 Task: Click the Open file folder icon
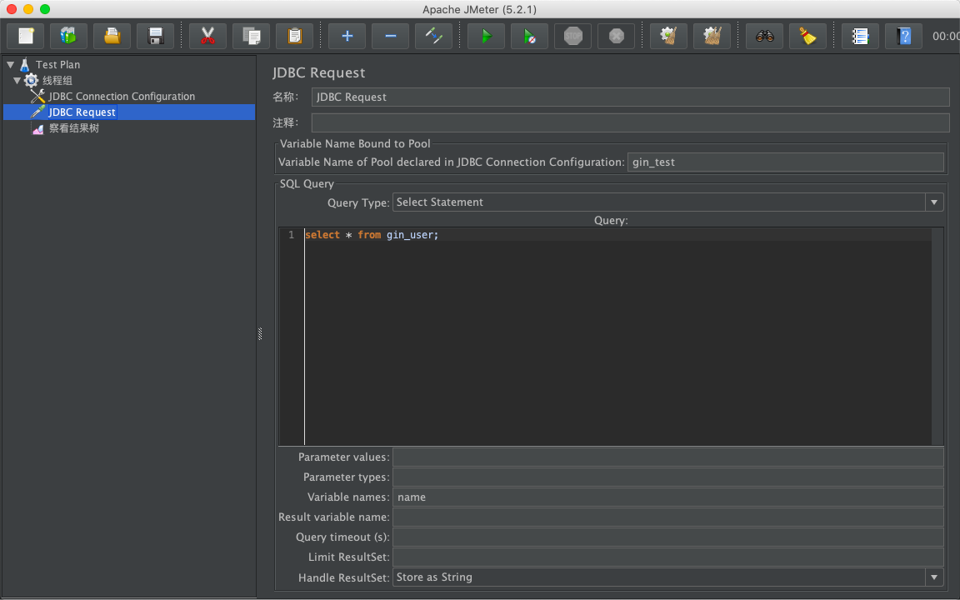pyautogui.click(x=112, y=36)
